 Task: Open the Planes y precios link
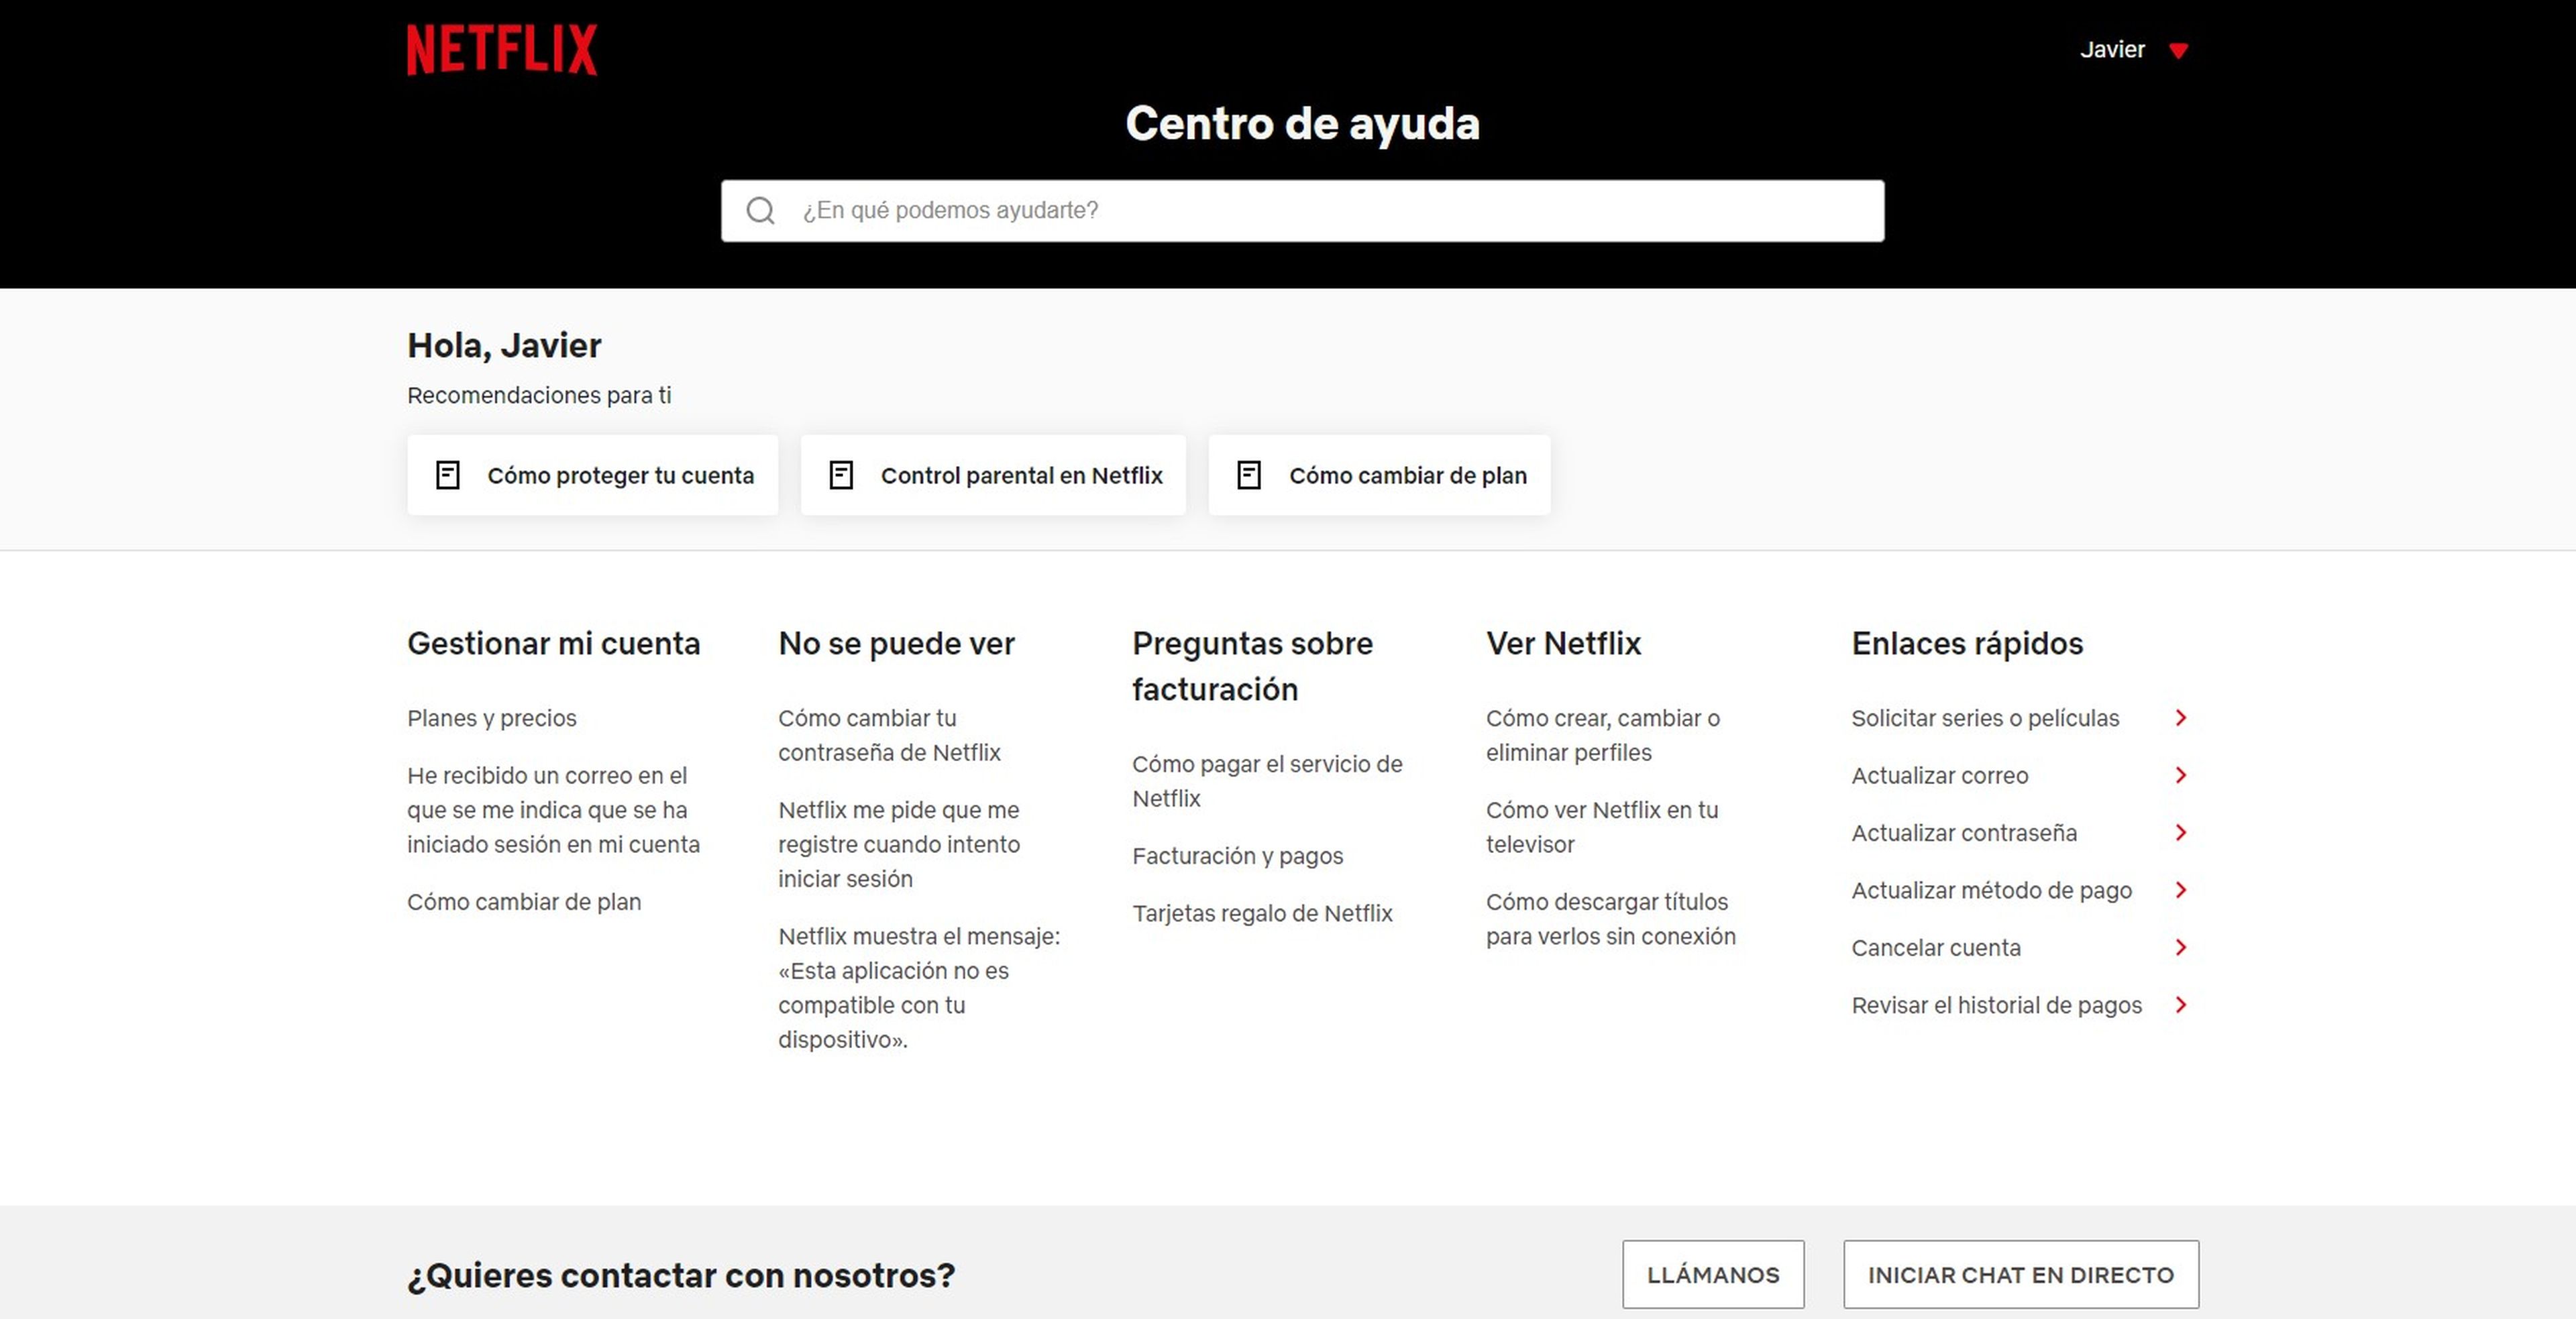click(x=492, y=718)
